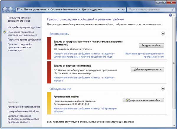Click the vertical scrollbar thumb

[x=174, y=63]
